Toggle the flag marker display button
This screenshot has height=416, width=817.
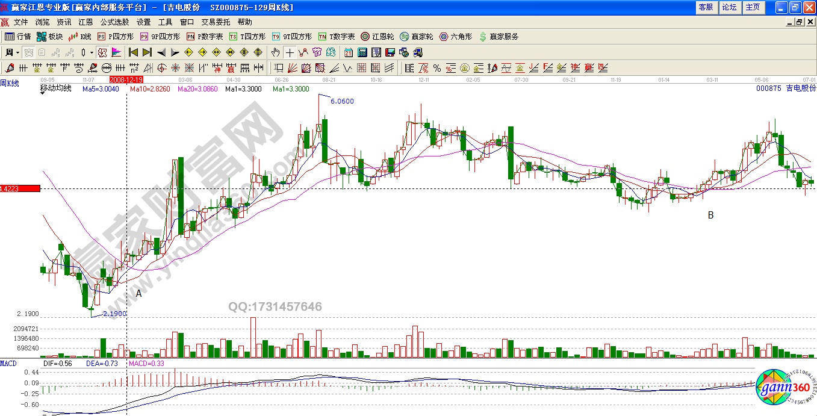(116, 52)
